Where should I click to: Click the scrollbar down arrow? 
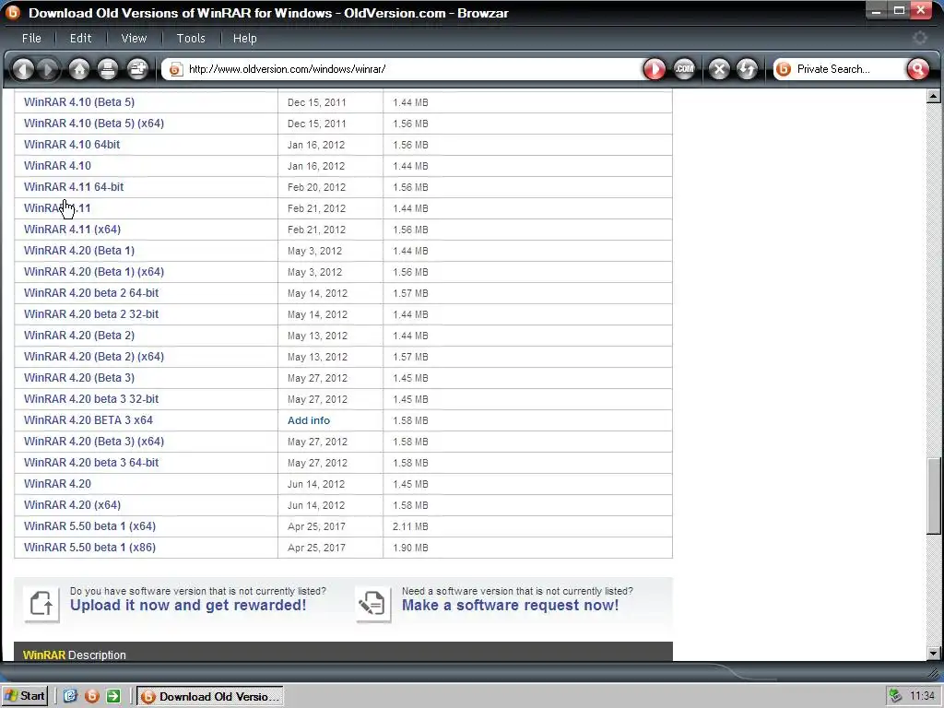click(x=934, y=654)
